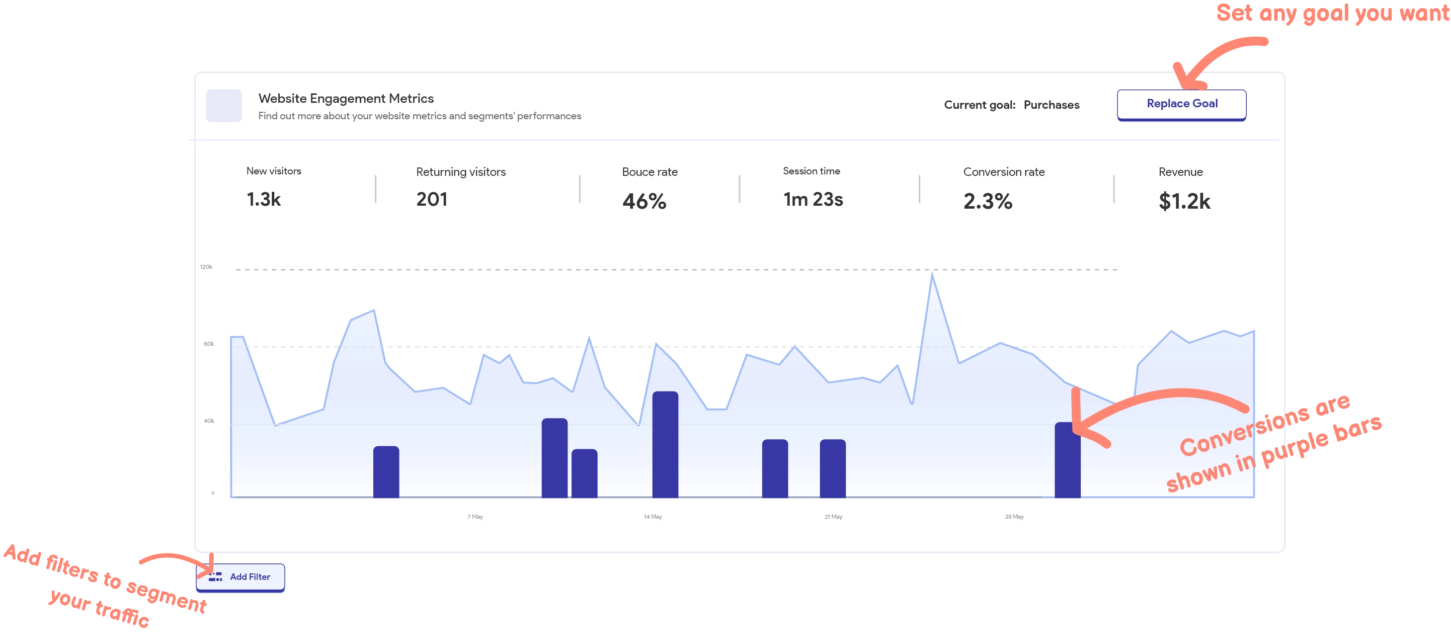
Task: Click the Add Filter button
Action: [240, 577]
